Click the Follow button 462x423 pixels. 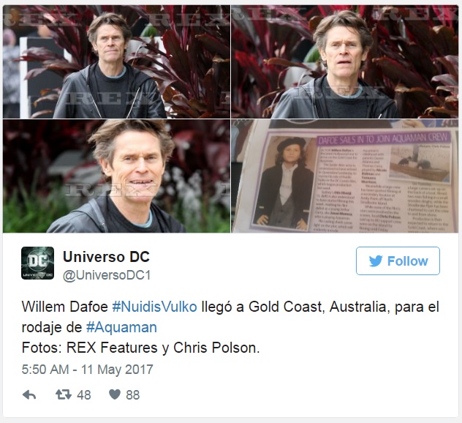click(x=398, y=261)
